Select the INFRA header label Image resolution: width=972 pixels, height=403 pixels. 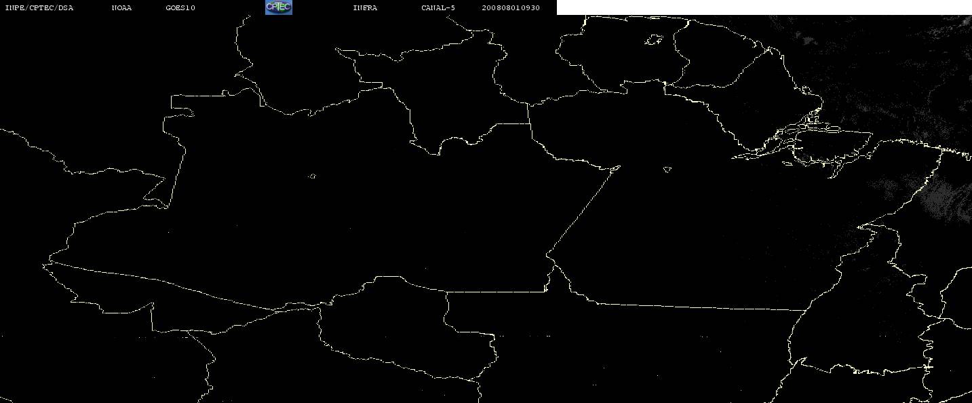click(365, 7)
